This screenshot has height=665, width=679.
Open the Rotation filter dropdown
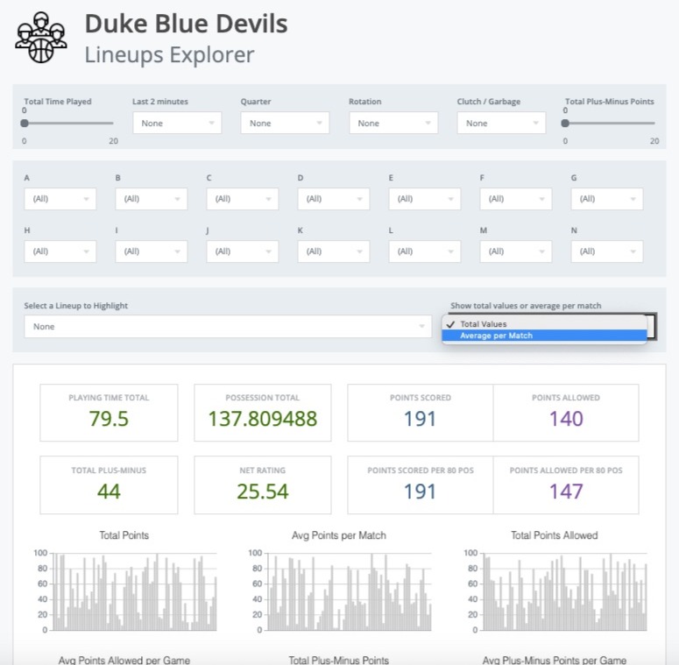(x=393, y=124)
